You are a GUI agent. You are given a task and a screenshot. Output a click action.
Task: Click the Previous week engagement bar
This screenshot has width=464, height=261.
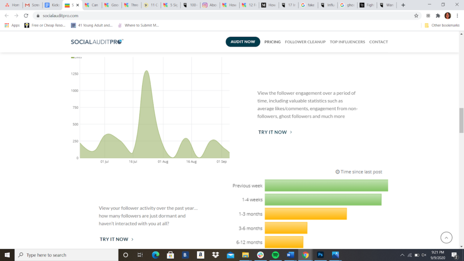[326, 185]
